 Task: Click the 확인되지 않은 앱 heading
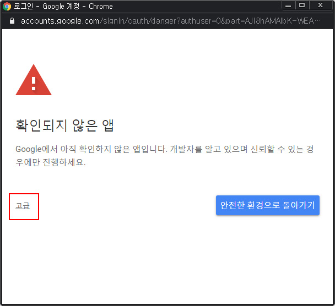[64, 125]
